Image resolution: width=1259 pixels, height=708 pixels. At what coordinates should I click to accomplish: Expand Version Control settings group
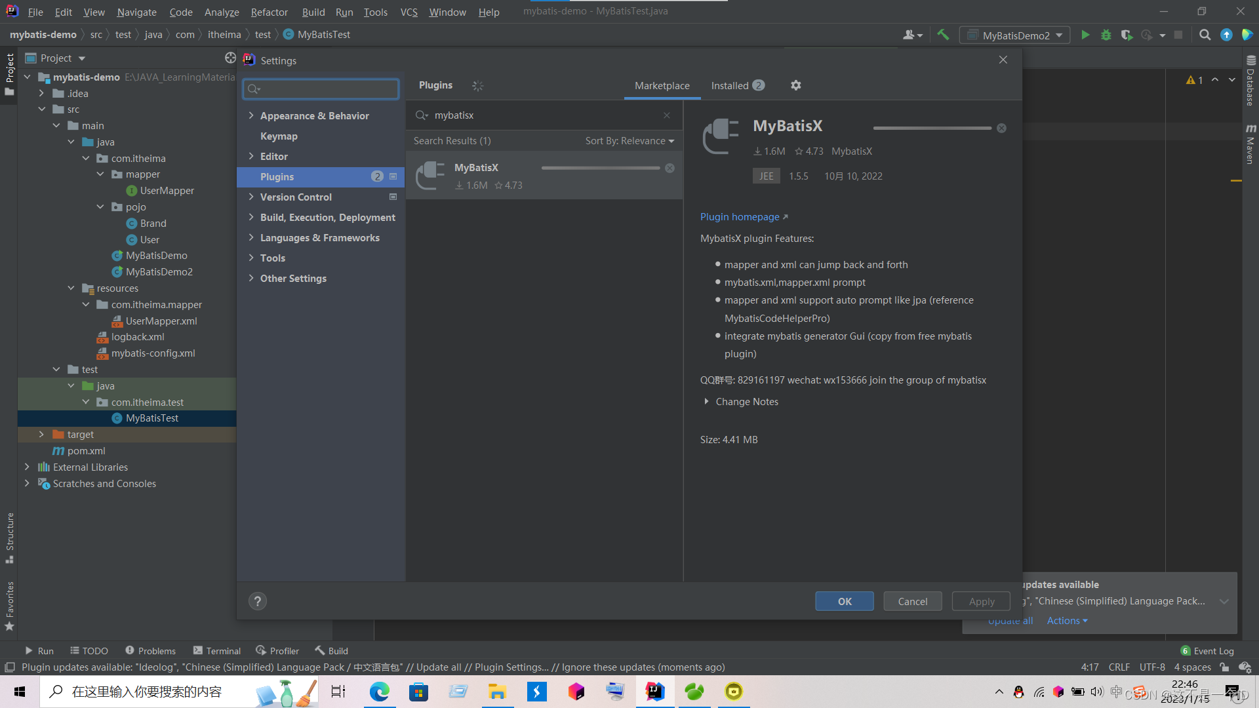click(251, 197)
